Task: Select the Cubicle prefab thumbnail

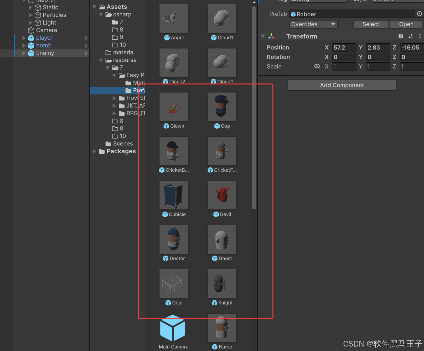Action: pos(174,195)
